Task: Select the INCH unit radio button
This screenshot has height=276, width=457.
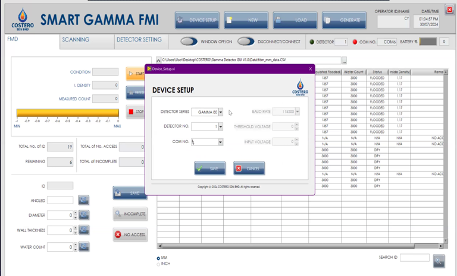Action: point(158,264)
